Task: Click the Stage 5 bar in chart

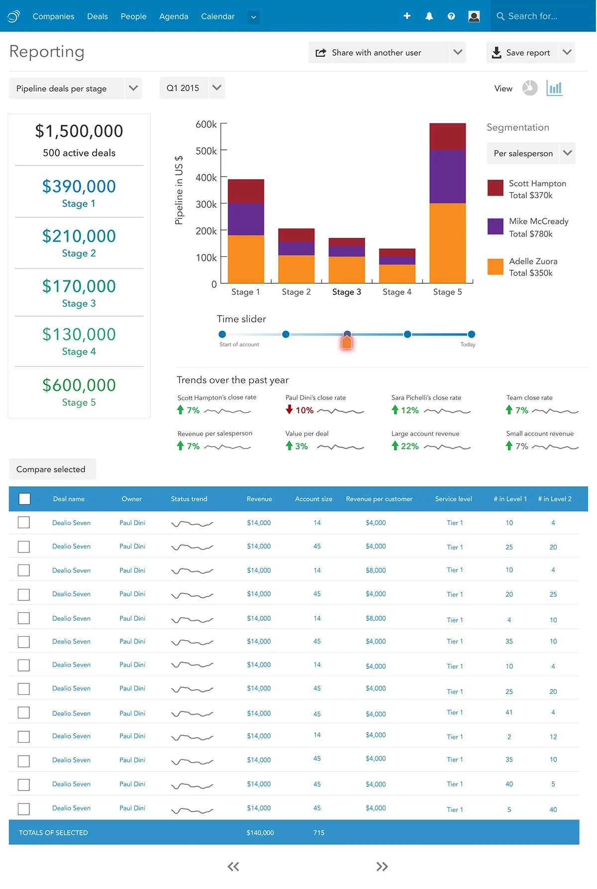Action: (x=448, y=203)
